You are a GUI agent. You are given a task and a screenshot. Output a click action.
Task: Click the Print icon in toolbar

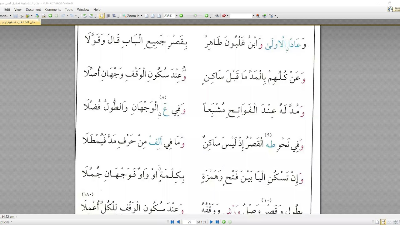[21, 16]
